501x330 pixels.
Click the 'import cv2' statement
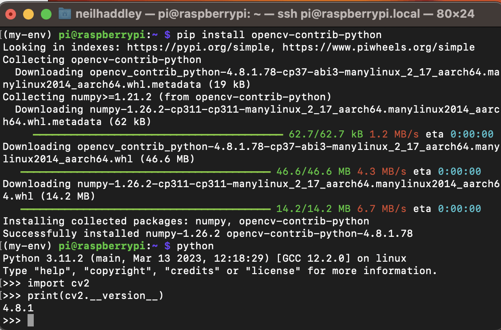tap(59, 283)
